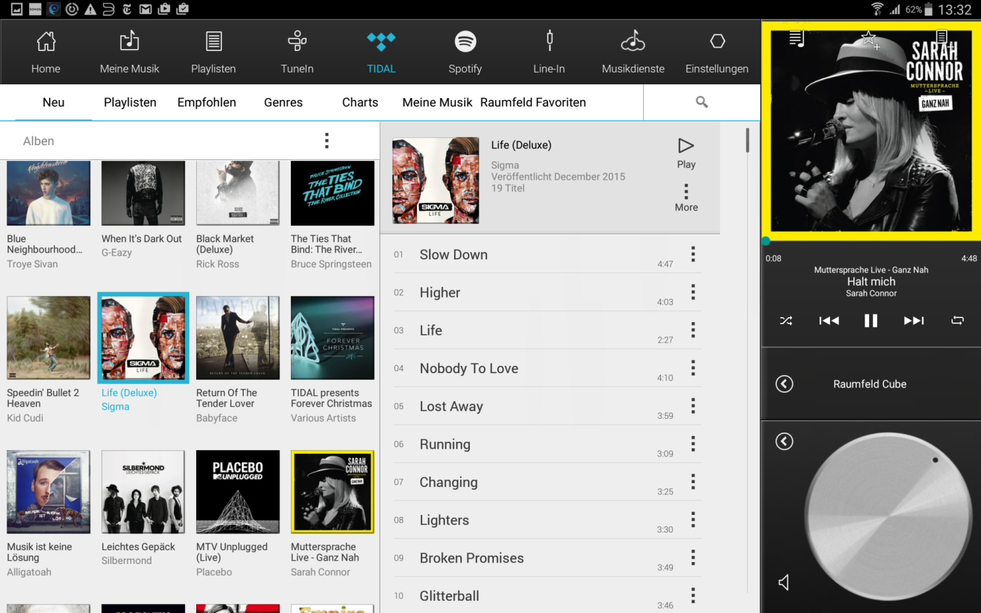Open Meine Musik in top navigation bar
Screen dimensions: 981x613
tap(129, 52)
